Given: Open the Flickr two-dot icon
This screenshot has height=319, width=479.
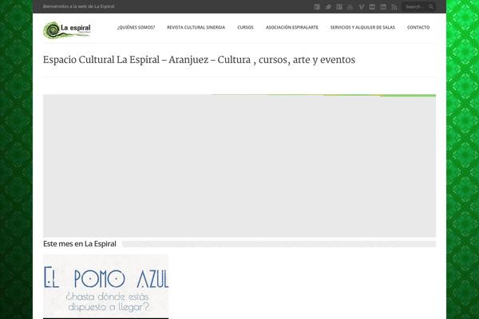Looking at the screenshot, I should (x=372, y=6).
